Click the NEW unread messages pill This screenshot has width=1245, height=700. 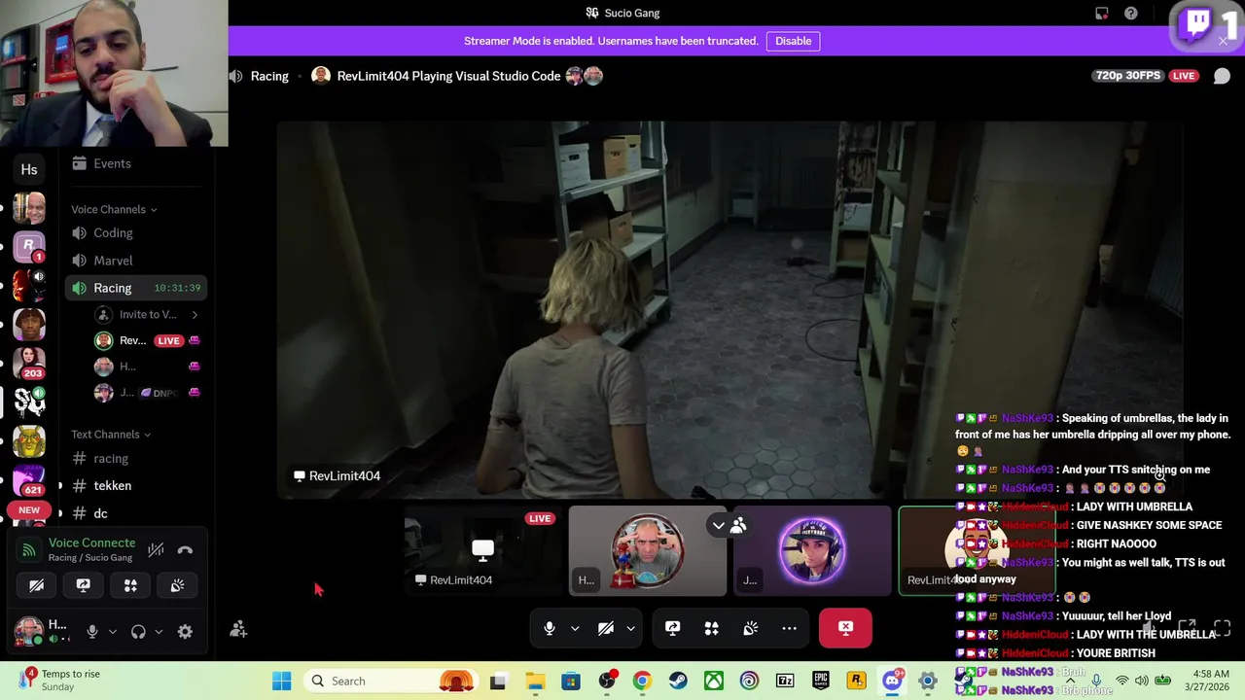29,509
